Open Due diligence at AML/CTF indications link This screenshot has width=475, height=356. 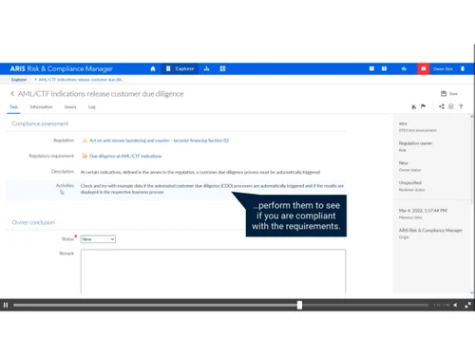point(125,156)
